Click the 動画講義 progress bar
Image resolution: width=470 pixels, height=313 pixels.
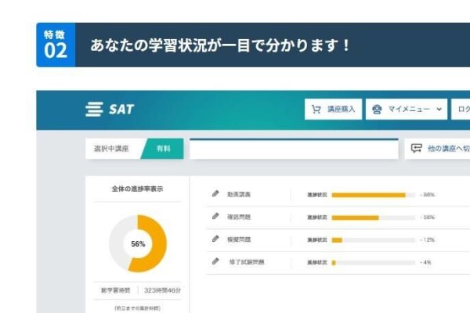[x=373, y=195]
